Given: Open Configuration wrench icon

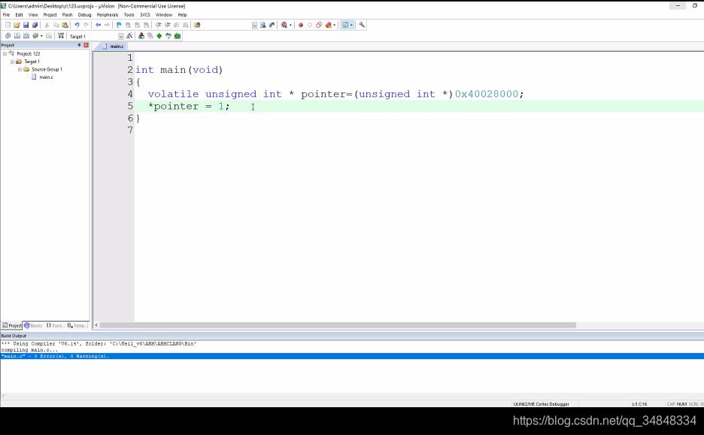Looking at the screenshot, I should coord(362,25).
